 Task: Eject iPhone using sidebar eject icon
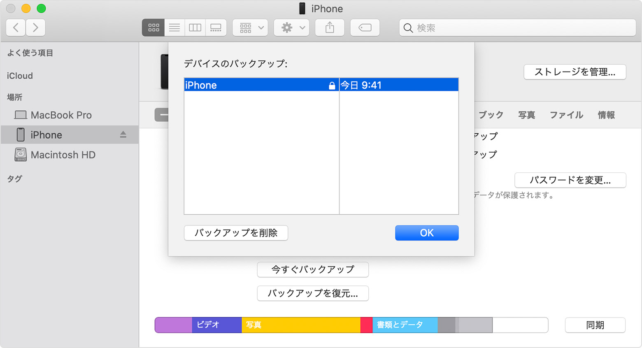click(123, 135)
